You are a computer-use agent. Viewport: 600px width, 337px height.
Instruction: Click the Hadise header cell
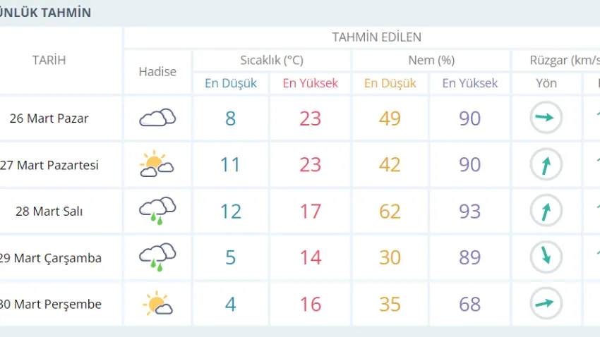(157, 72)
